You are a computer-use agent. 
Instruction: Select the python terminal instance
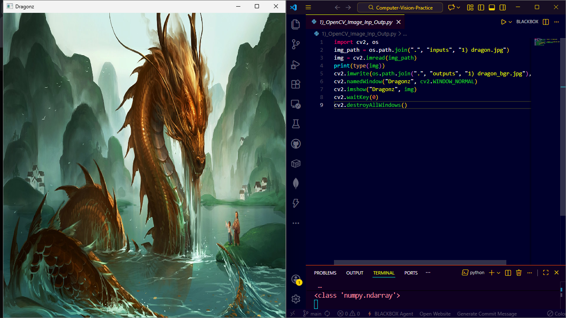[x=473, y=272]
